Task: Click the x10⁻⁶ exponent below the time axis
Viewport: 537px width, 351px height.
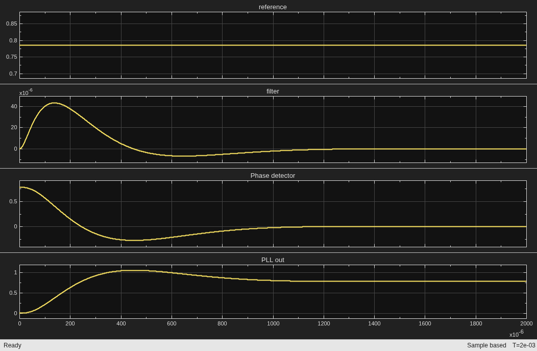Action: click(x=516, y=334)
